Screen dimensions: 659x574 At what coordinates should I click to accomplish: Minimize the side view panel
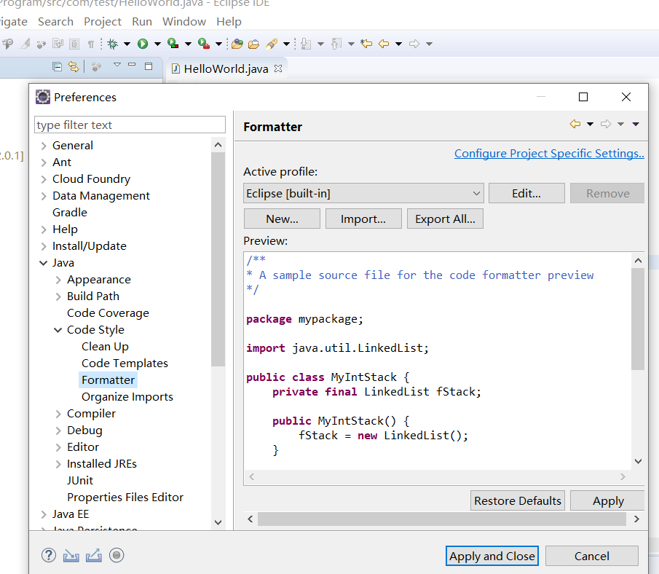coord(132,65)
